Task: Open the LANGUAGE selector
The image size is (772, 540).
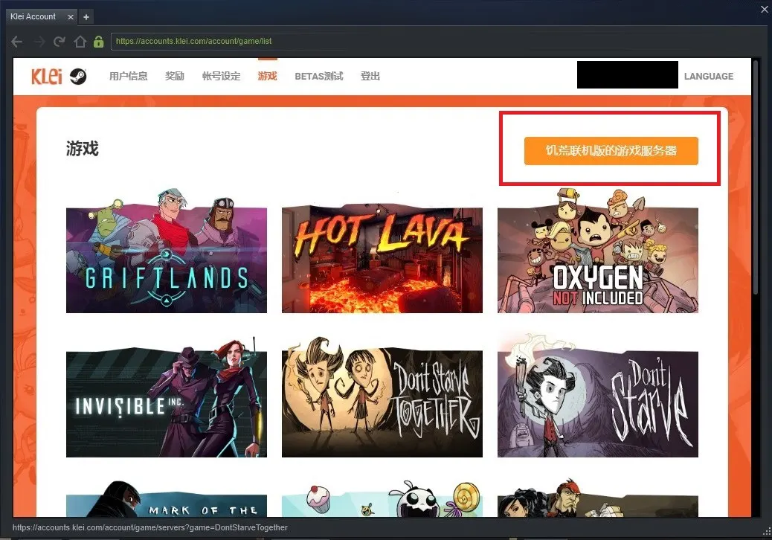Action: pyautogui.click(x=708, y=77)
